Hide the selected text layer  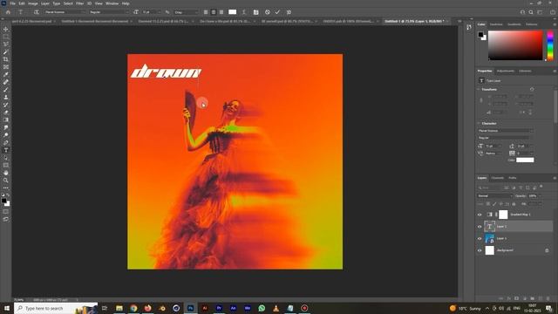tap(480, 227)
